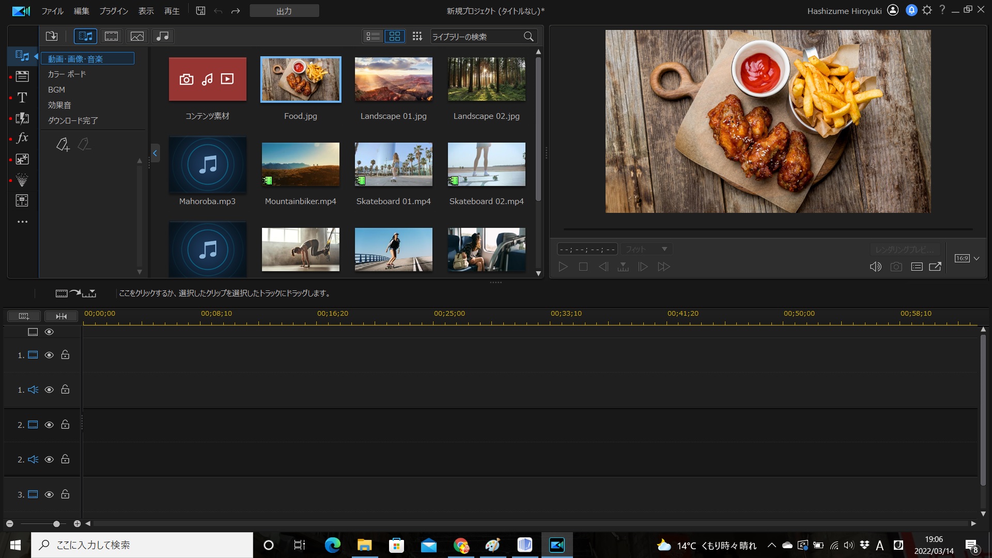992x558 pixels.
Task: Open the help question mark icon
Action: coord(942,10)
